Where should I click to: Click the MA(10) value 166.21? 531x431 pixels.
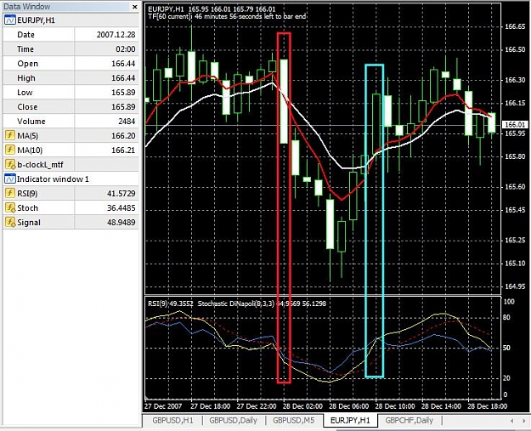(x=123, y=150)
